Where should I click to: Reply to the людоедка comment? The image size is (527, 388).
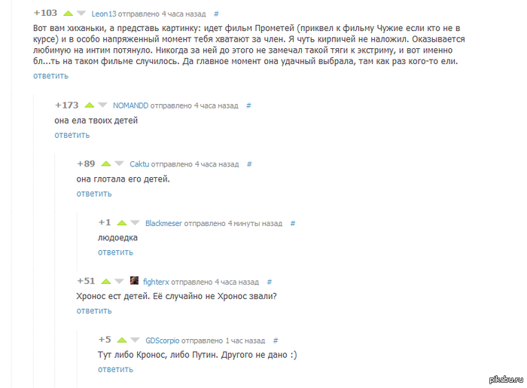[x=116, y=252]
